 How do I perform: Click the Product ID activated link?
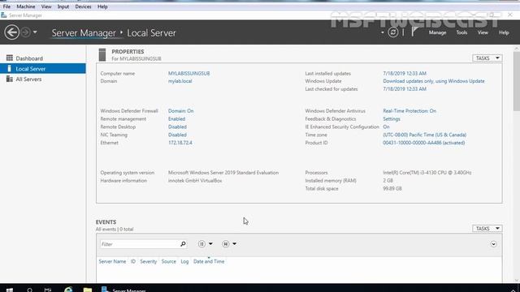tap(424, 143)
